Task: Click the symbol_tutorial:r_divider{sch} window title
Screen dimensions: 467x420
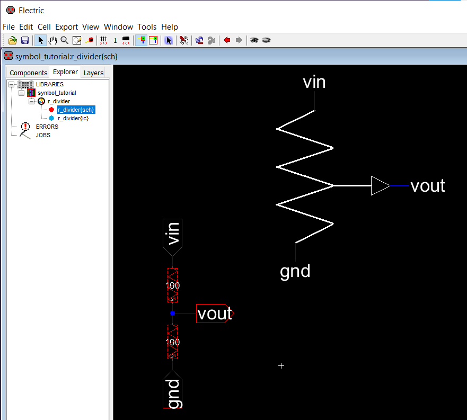Action: pos(66,57)
